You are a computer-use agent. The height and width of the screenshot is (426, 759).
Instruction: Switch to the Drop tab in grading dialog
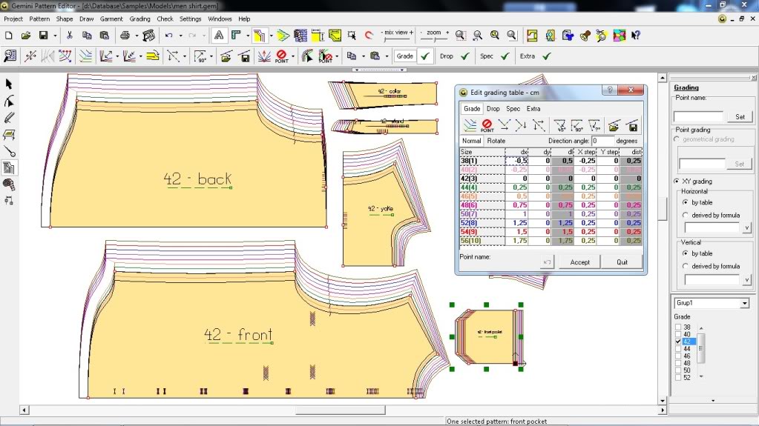(x=493, y=109)
